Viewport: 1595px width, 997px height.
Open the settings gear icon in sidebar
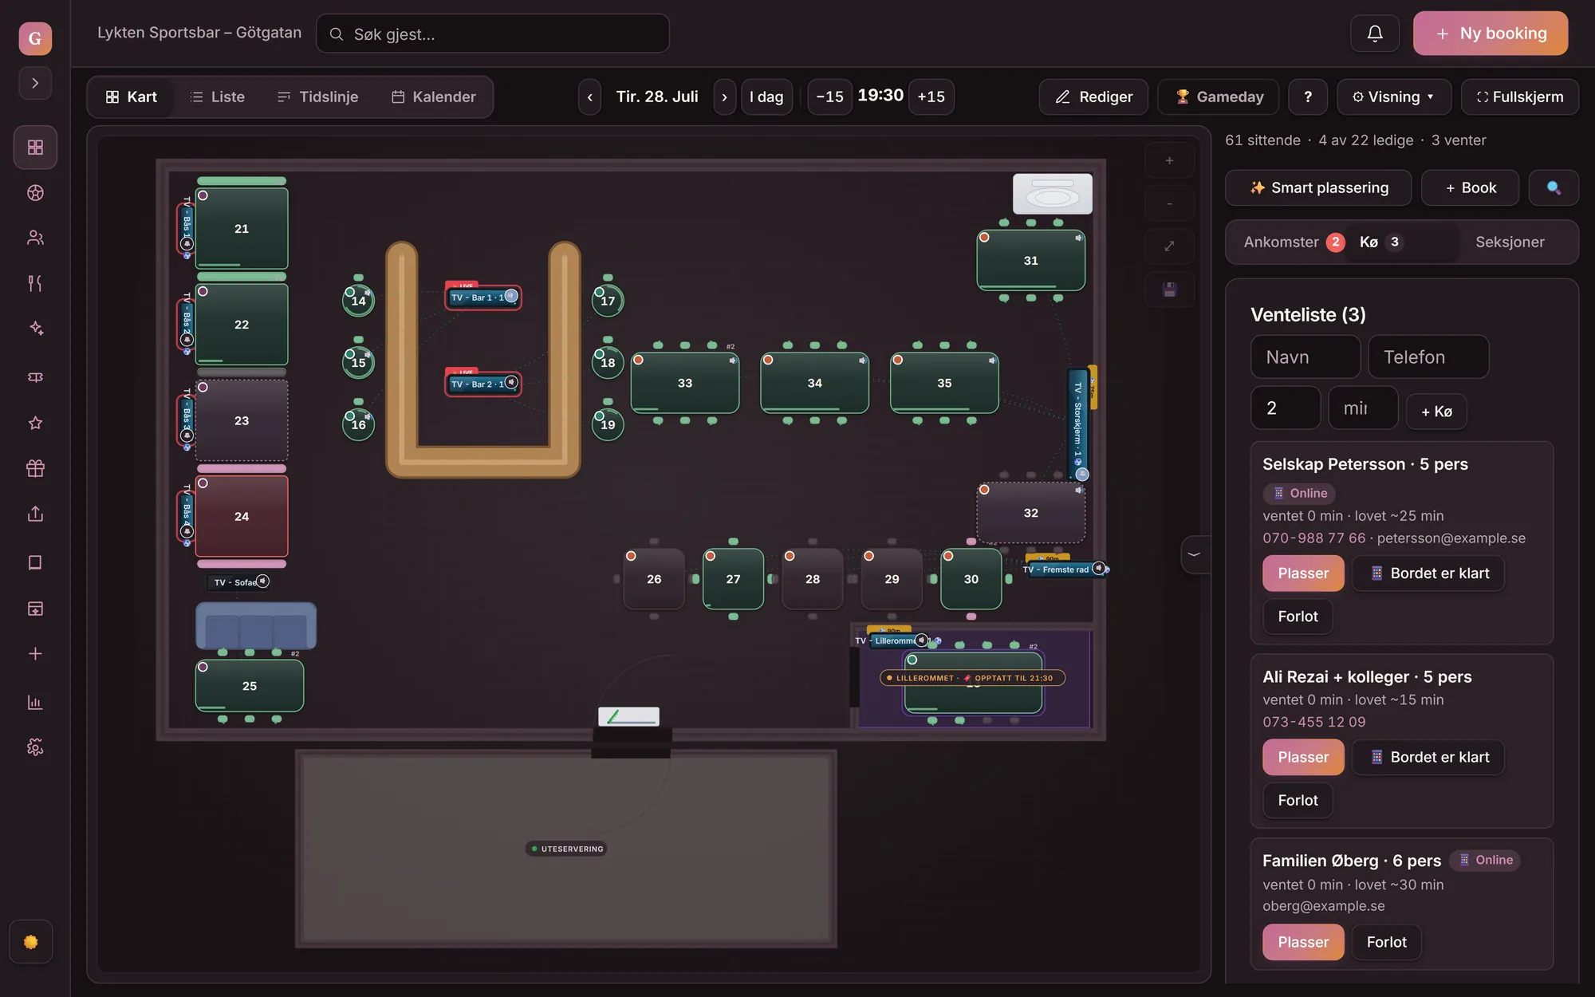(35, 747)
